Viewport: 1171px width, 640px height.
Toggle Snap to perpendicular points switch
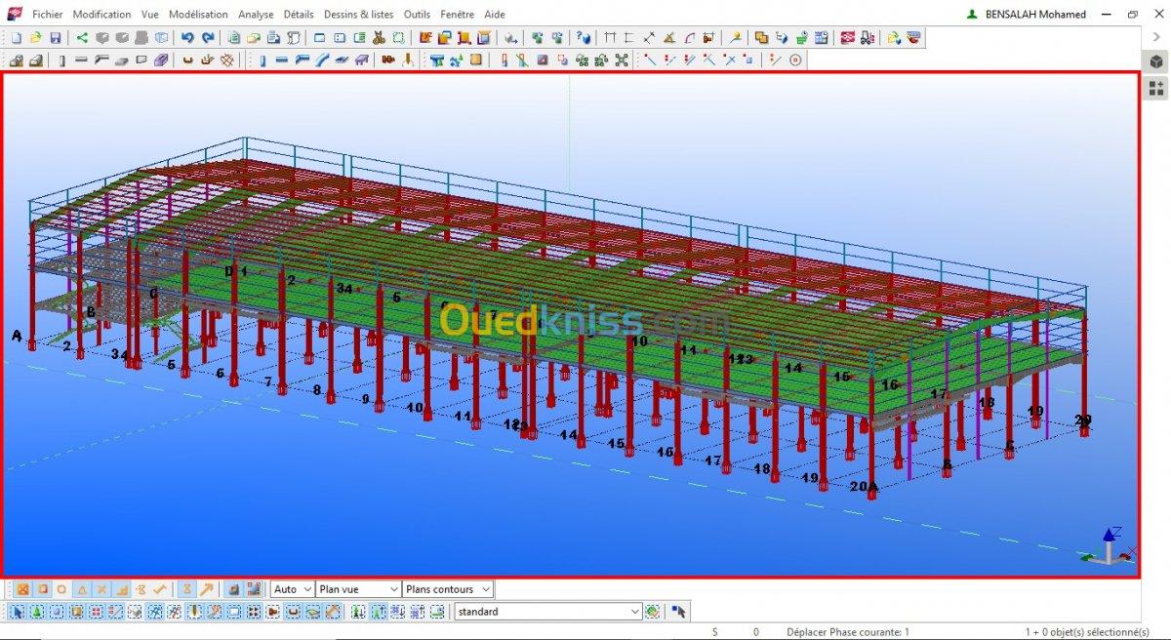click(x=122, y=589)
